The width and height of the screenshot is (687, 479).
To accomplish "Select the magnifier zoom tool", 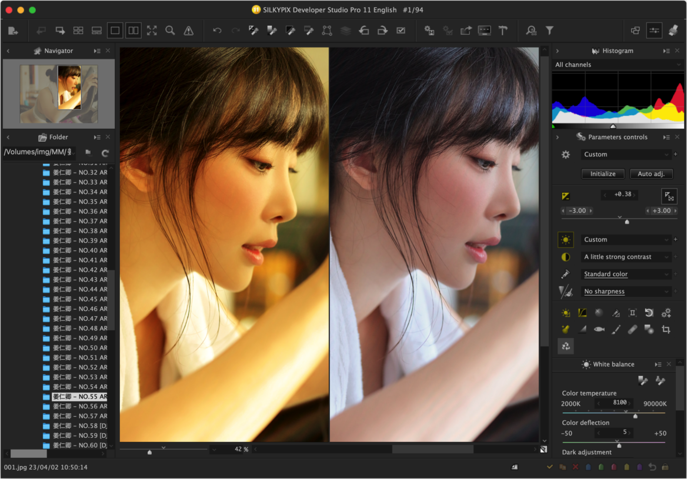I will pos(170,31).
